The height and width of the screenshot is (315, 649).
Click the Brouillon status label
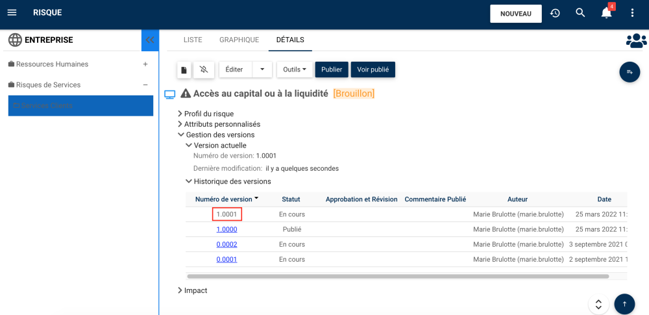354,94
